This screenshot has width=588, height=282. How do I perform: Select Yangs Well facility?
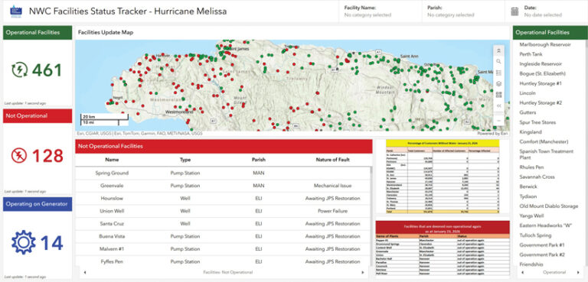(x=532, y=216)
